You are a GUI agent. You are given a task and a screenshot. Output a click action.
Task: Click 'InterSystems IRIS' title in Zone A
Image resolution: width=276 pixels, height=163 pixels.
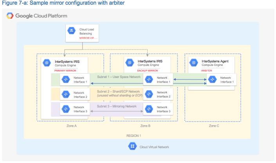(67, 62)
